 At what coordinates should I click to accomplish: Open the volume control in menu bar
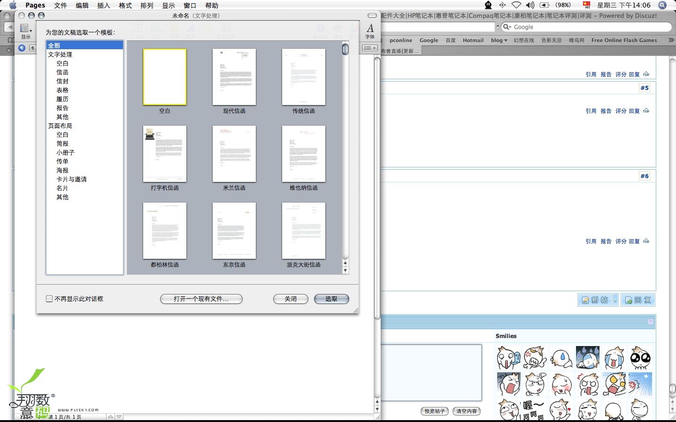(530, 5)
